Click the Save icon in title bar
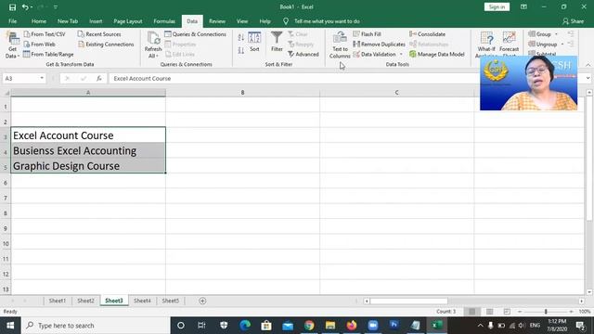Viewport: 594px width, 334px height. (x=12, y=7)
